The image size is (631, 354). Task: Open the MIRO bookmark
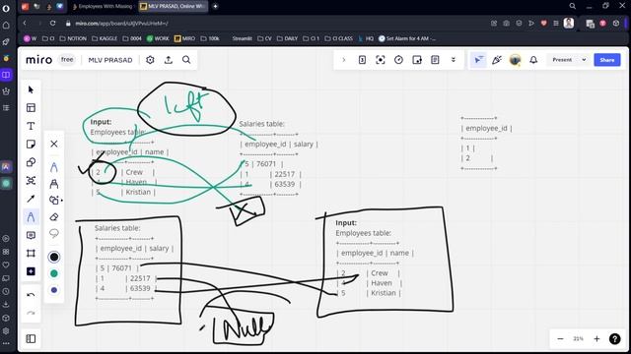click(184, 38)
